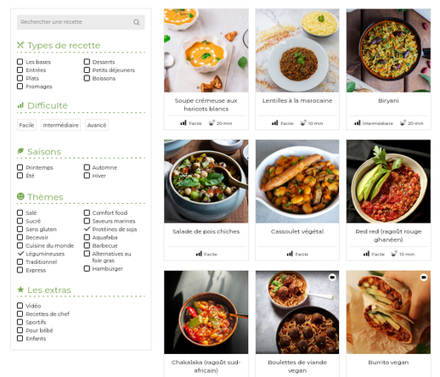Choose the Intermédiaire difficulty button

coord(61,125)
